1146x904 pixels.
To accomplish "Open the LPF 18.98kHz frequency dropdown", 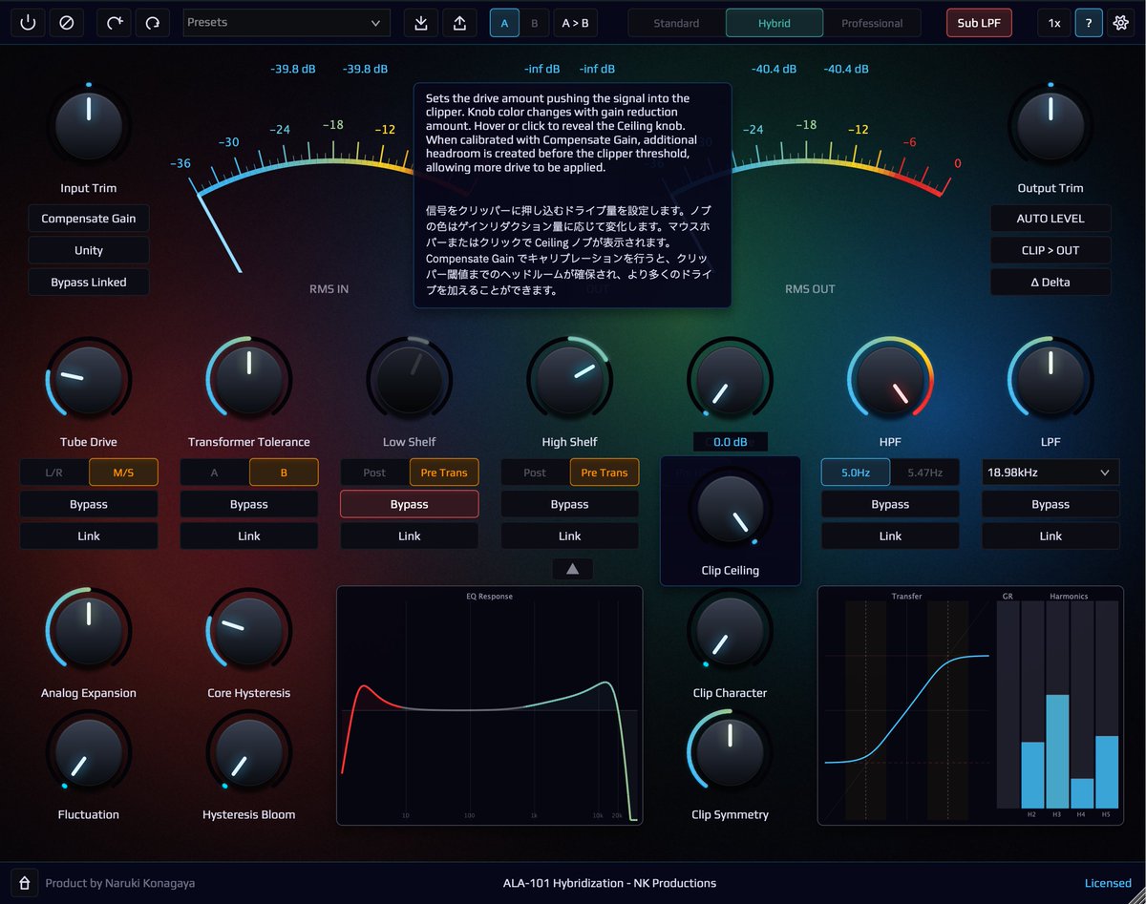I will coord(1050,473).
